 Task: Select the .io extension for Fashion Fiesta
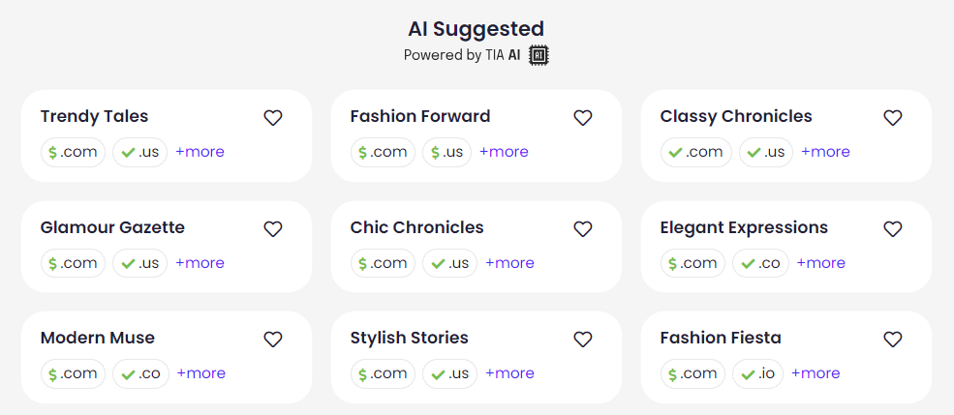[x=757, y=373]
